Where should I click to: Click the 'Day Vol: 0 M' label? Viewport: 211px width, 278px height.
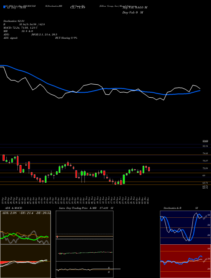pos(133,13)
